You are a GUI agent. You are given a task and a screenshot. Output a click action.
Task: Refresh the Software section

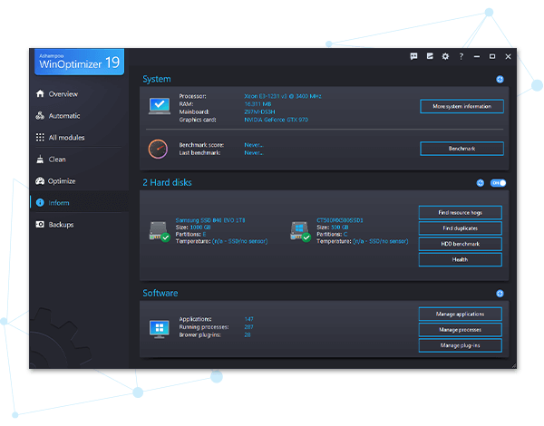point(500,294)
